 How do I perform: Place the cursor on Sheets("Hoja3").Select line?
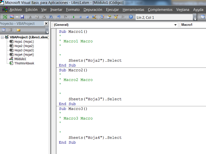pyautogui.click(x=95, y=99)
